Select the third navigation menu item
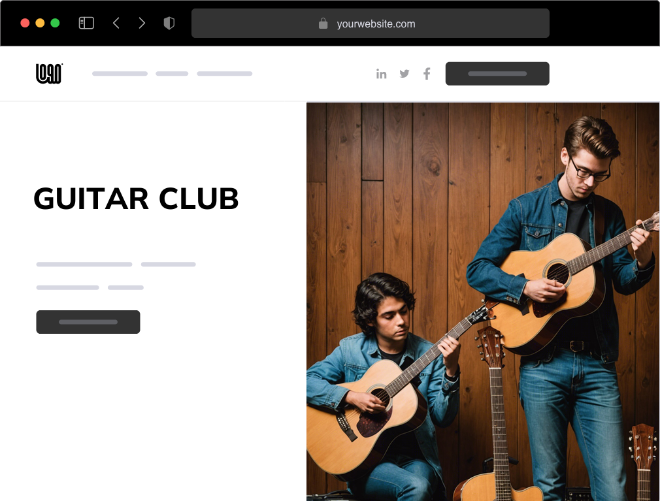This screenshot has width=660, height=501. pos(225,74)
